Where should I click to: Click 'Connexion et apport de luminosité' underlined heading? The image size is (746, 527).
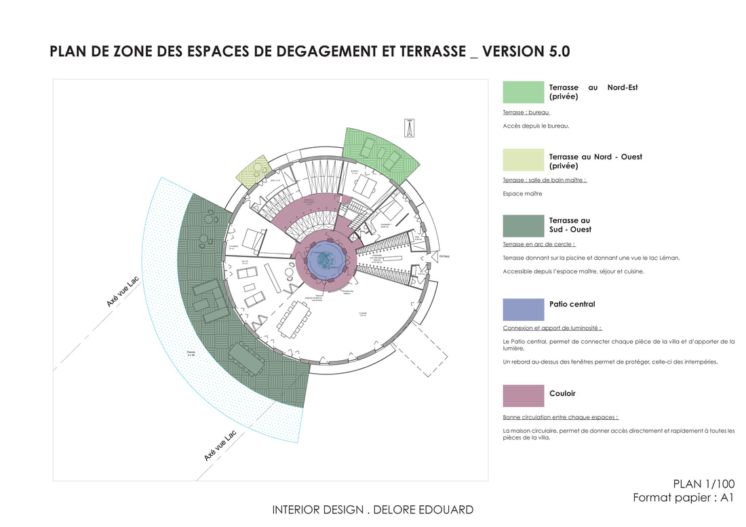point(552,328)
